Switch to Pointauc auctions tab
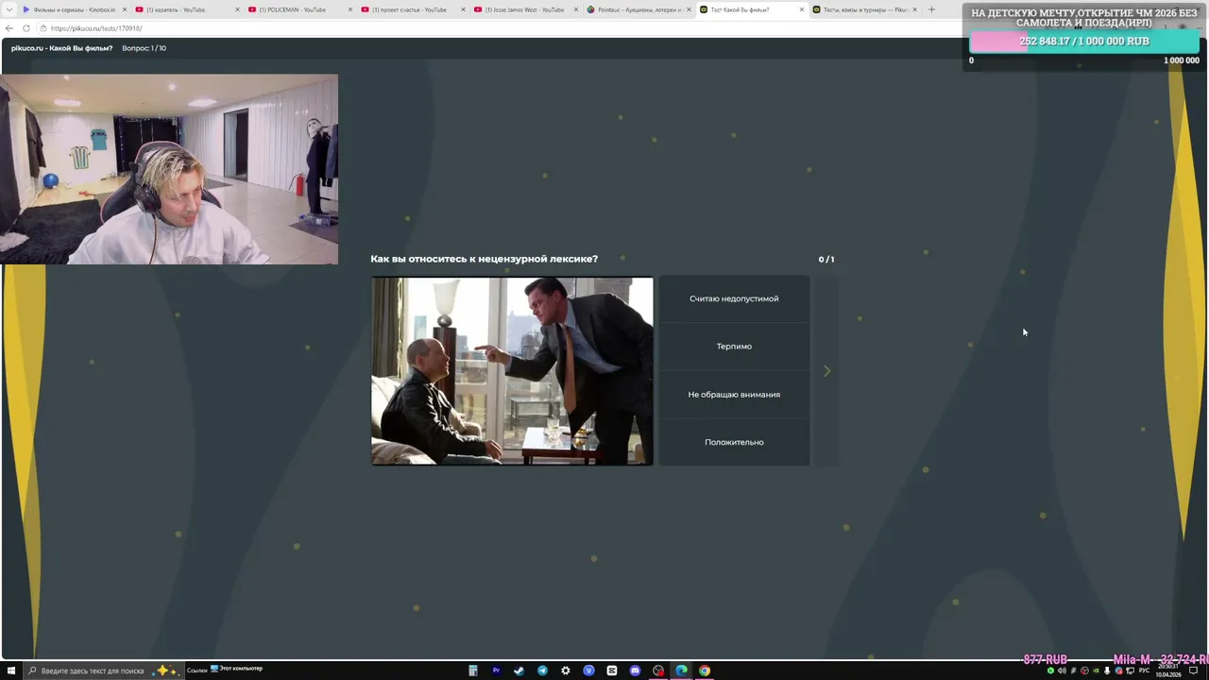Viewport: 1209px width, 680px height. pos(639,9)
